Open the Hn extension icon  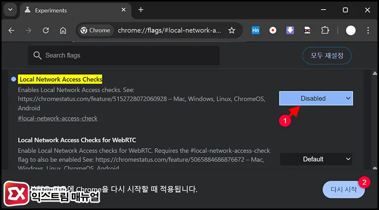point(255,30)
